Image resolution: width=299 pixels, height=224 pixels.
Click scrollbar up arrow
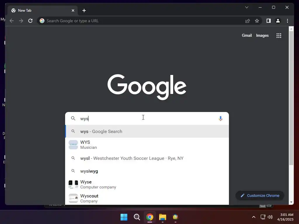(291, 29)
